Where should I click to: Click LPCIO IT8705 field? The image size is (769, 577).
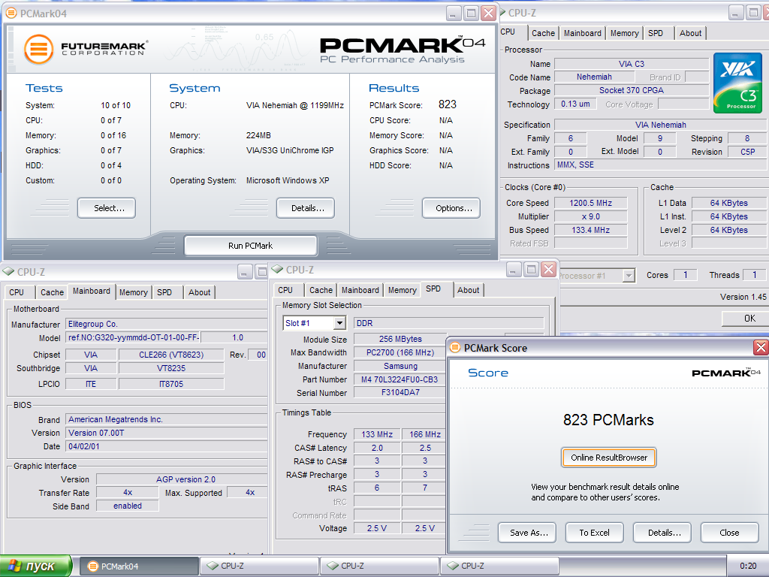pyautogui.click(x=171, y=384)
